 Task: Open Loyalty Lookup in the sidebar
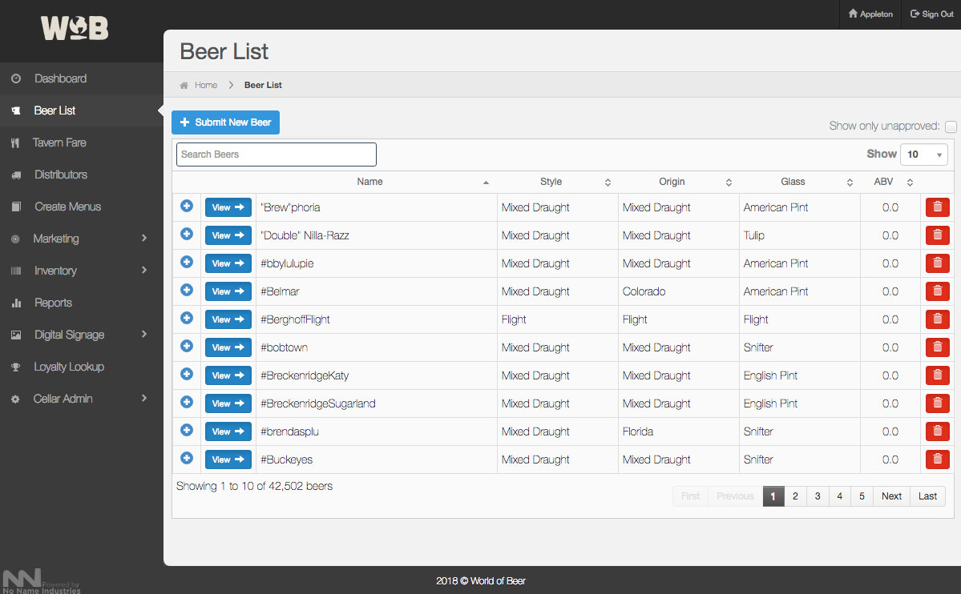[x=82, y=366]
